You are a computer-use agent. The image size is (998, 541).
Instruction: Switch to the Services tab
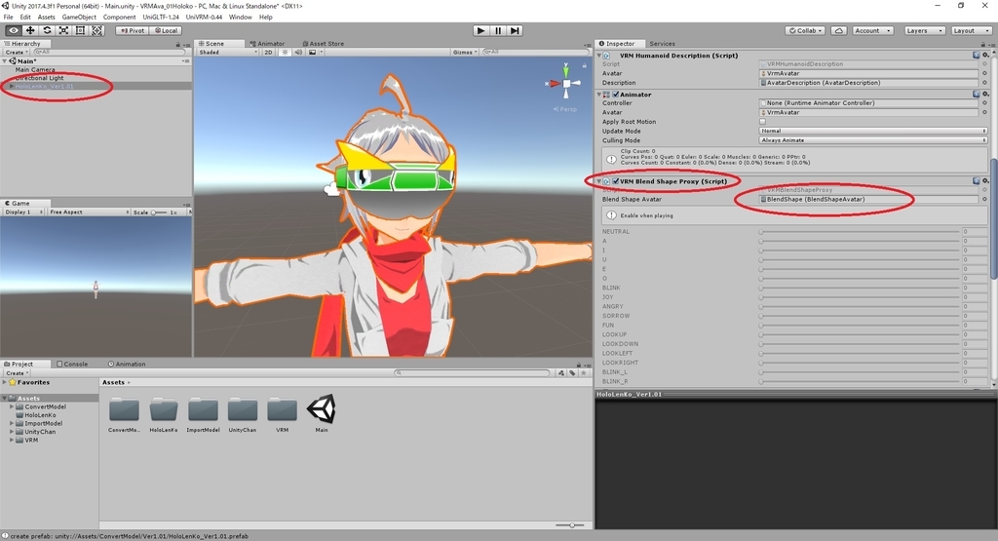662,44
